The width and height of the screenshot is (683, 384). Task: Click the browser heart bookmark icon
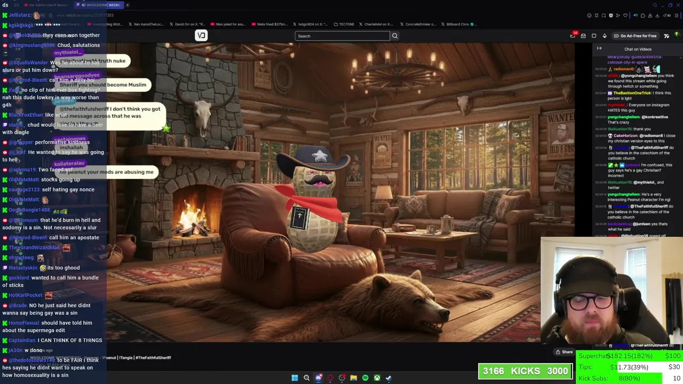tap(625, 15)
